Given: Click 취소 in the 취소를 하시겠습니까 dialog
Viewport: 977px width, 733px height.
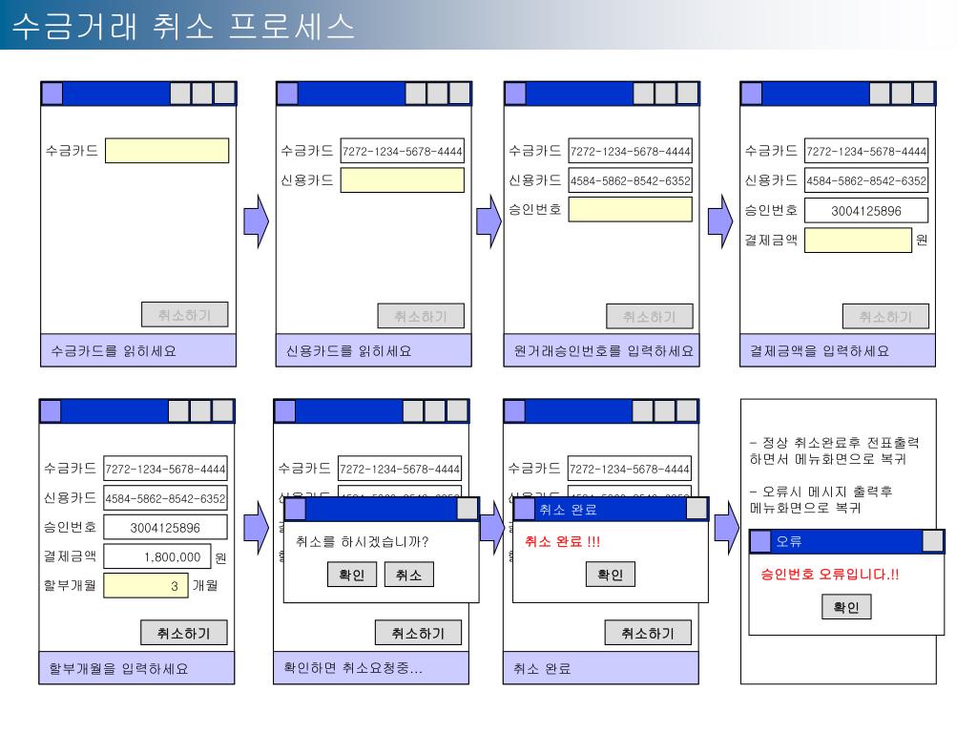Looking at the screenshot, I should coord(408,575).
